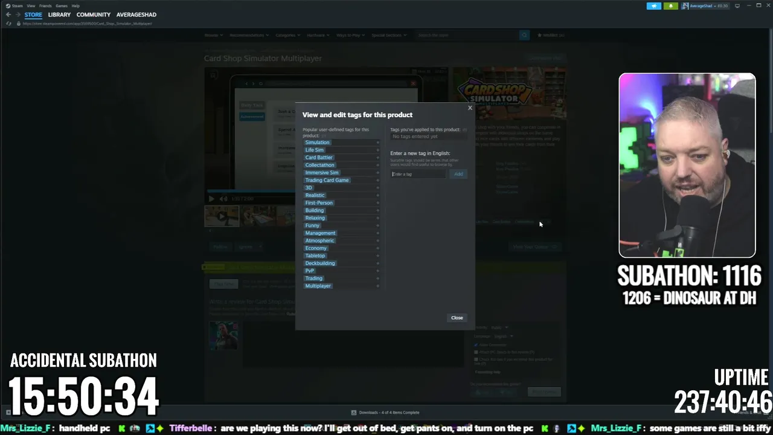Viewport: 773px width, 435px height.
Task: Click the Close button in the tags dialog
Action: click(x=457, y=318)
